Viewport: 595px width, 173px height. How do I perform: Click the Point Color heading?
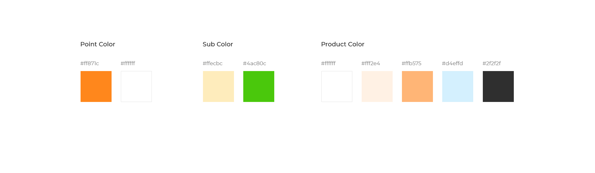(x=98, y=44)
